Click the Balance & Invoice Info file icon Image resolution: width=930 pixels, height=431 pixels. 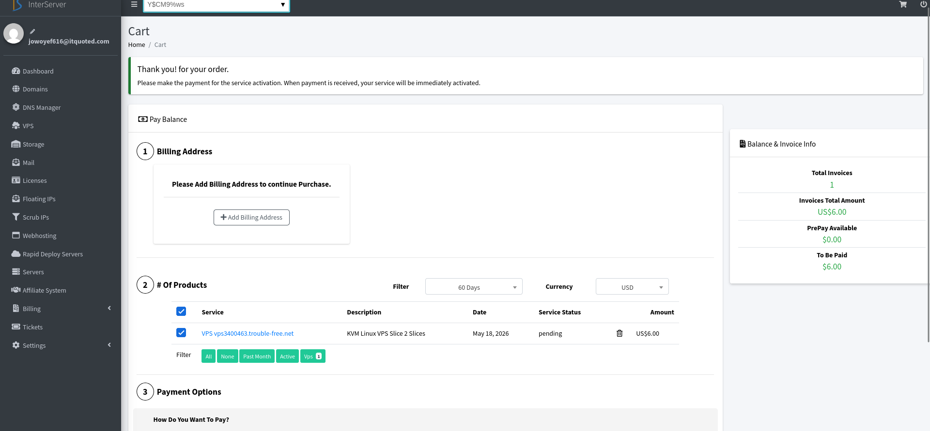pos(743,144)
